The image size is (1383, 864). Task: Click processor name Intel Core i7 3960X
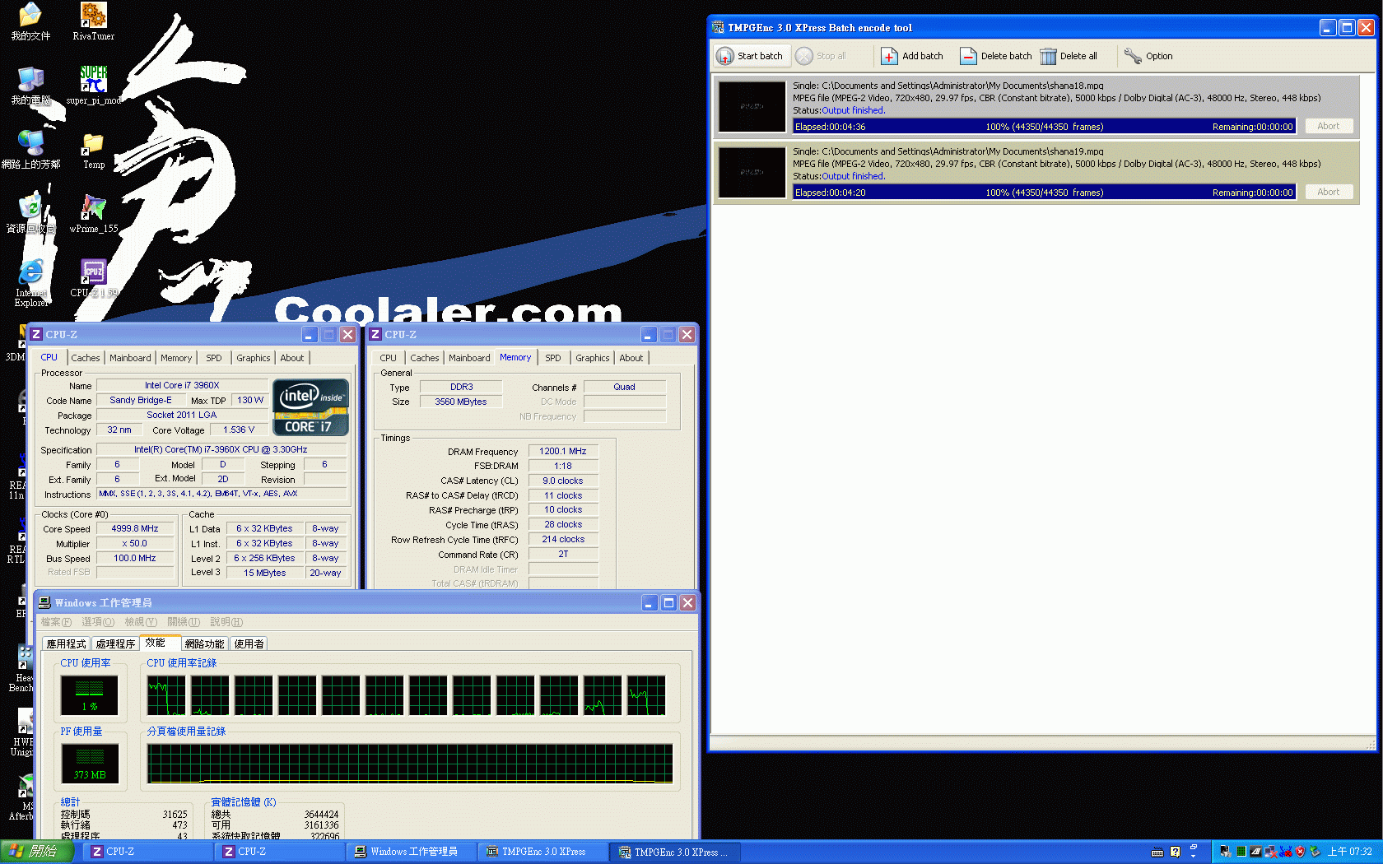pos(182,386)
